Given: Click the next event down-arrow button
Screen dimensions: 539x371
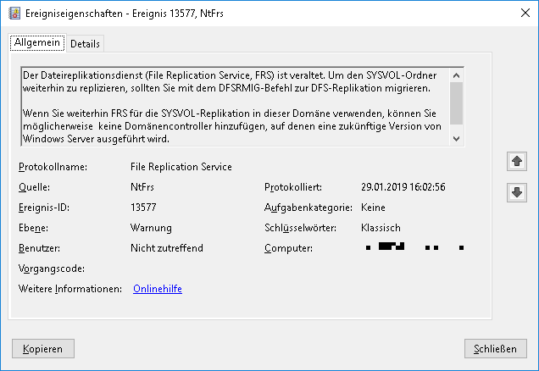Looking at the screenshot, I should 515,192.
